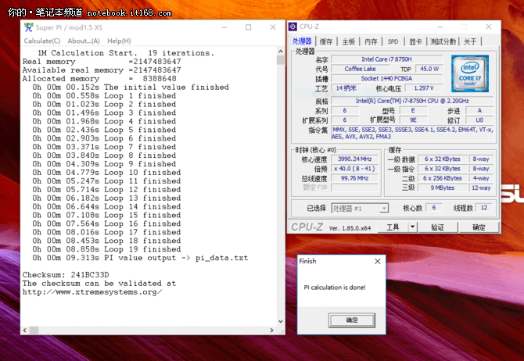This screenshot has width=524, height=361.
Task: Switch to the 显卡 tab in CPU-Z
Action: (415, 41)
